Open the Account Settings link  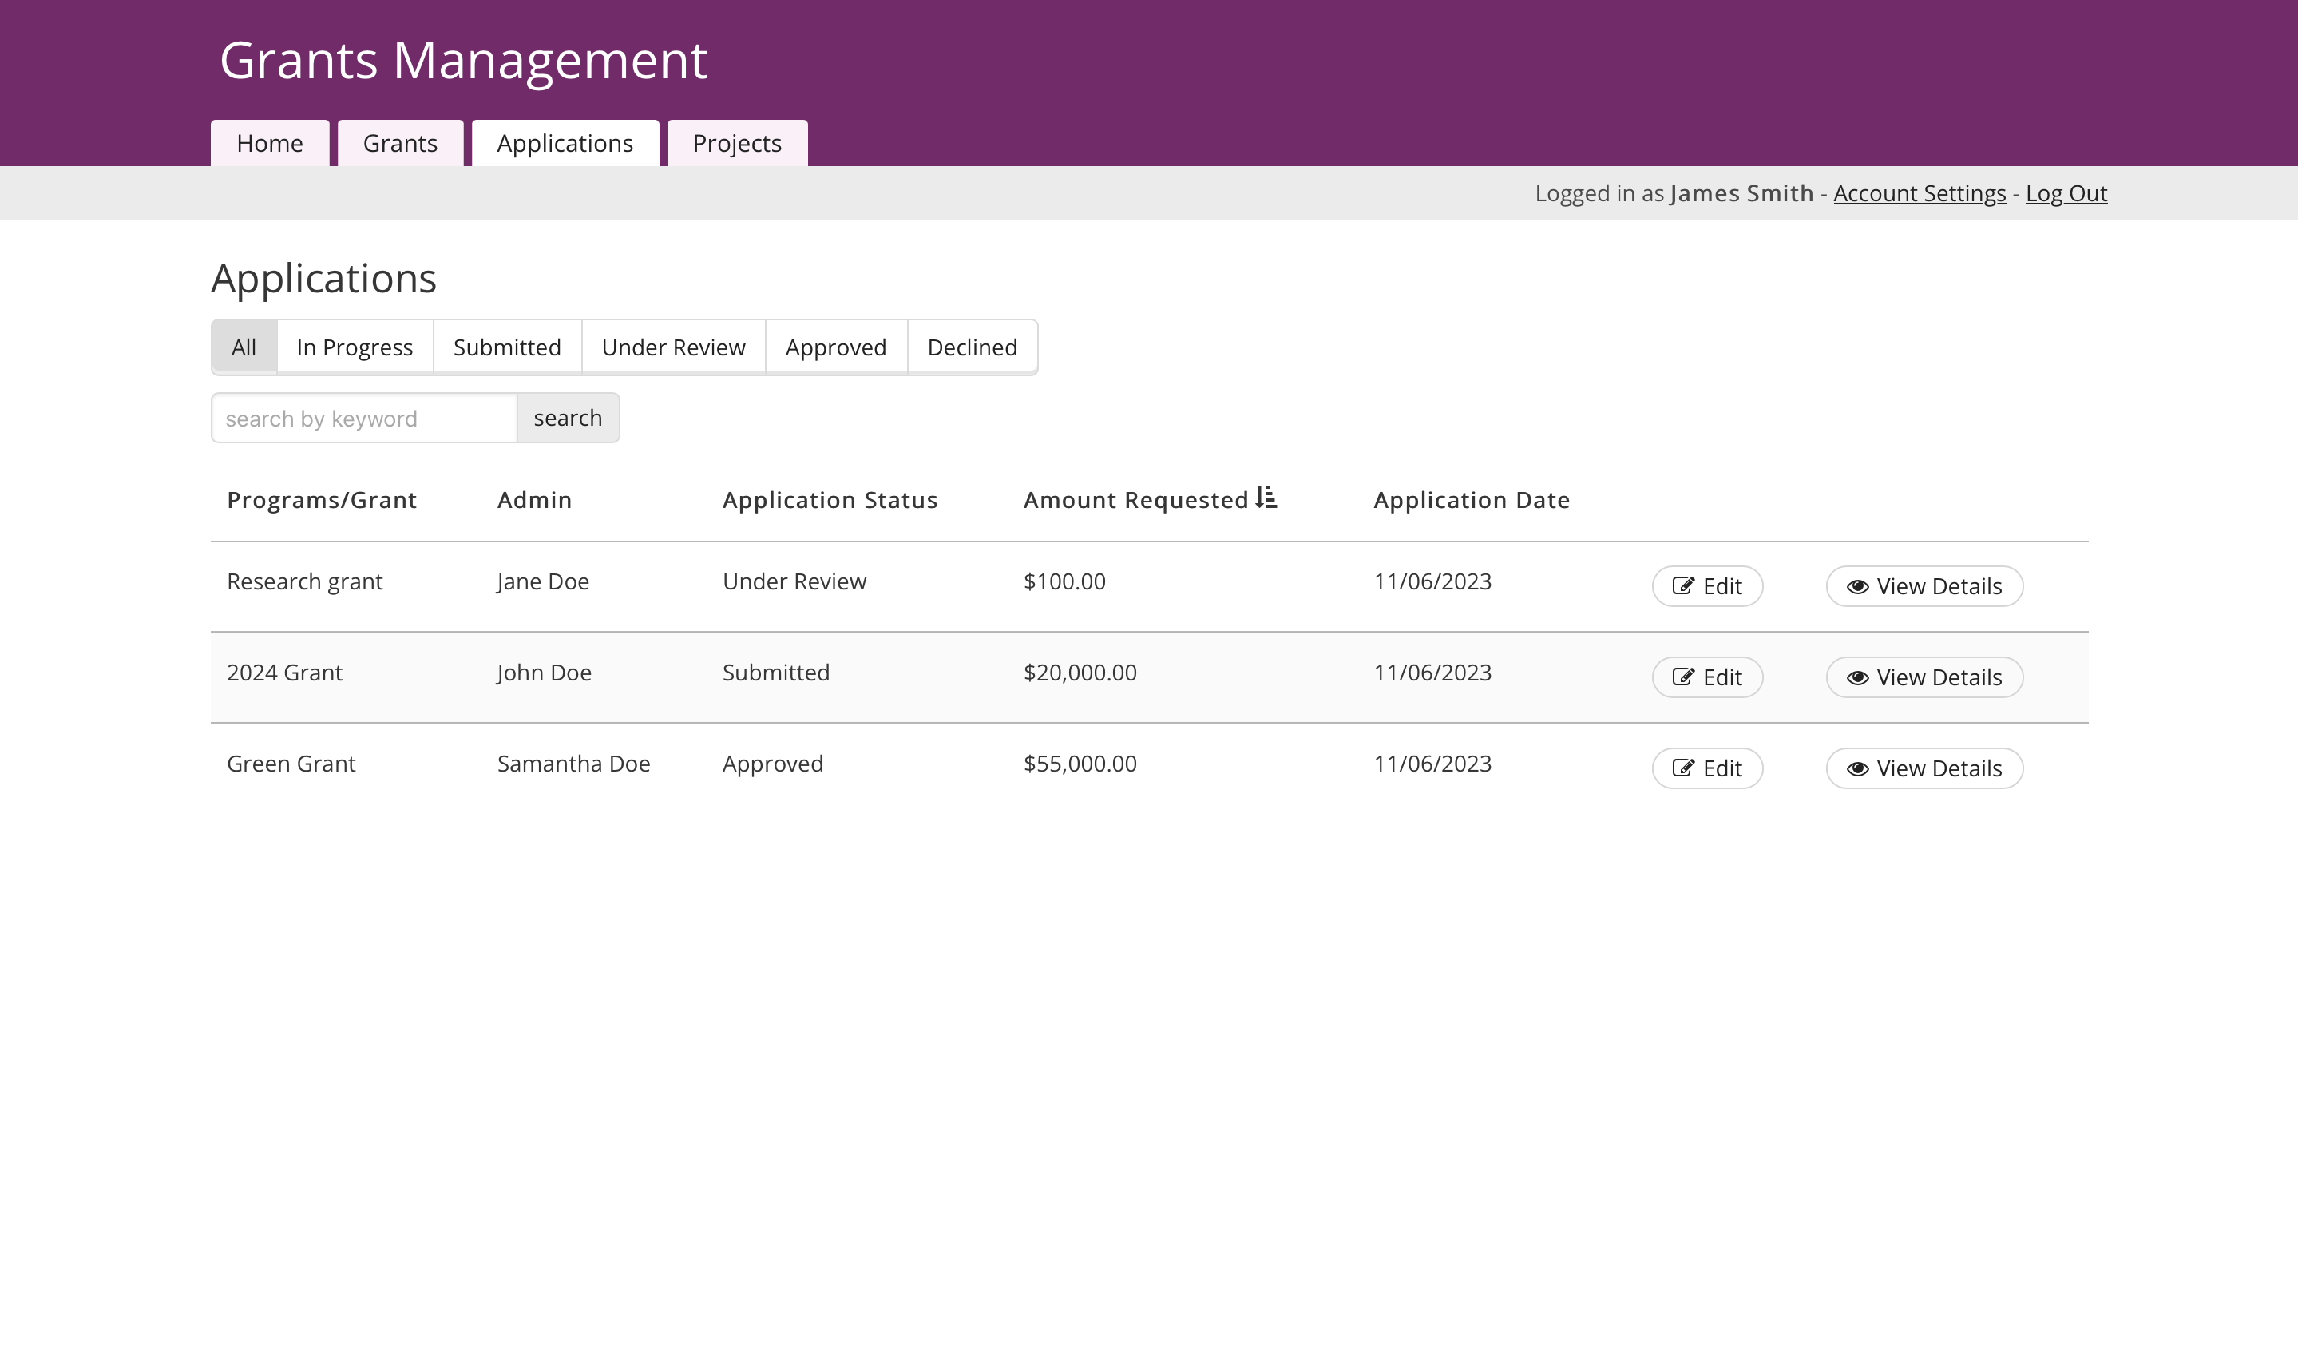[x=1920, y=193]
